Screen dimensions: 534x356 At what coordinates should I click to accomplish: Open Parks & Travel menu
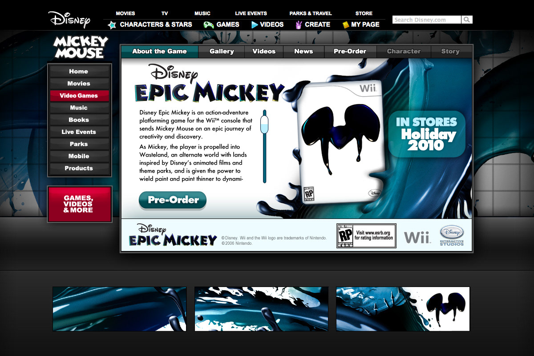(x=311, y=13)
